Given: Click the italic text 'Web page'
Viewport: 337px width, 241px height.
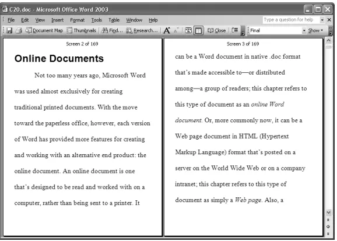Looking at the screenshot, I should point(248,200).
